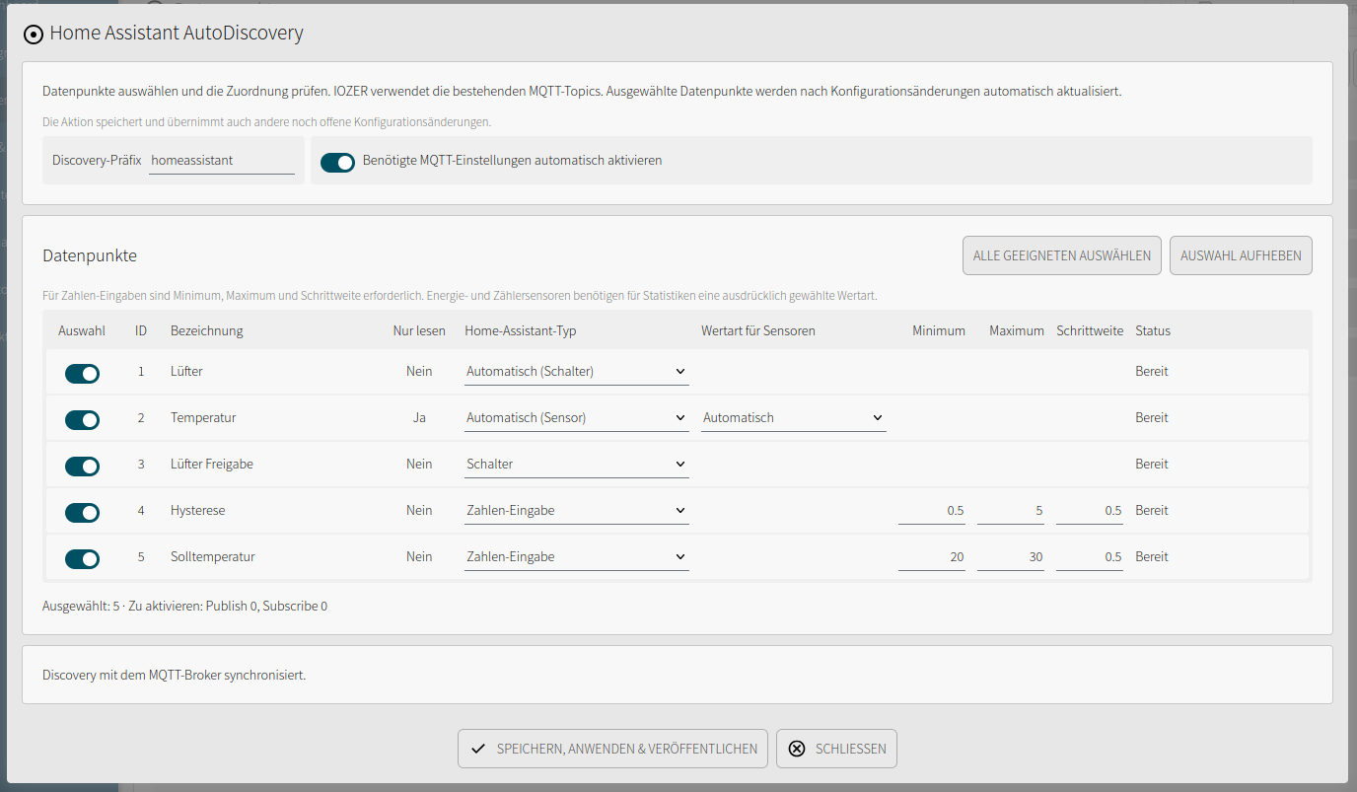Click the Solltemperatur Maximum field
Screen dimensions: 1357x792
click(x=1011, y=557)
